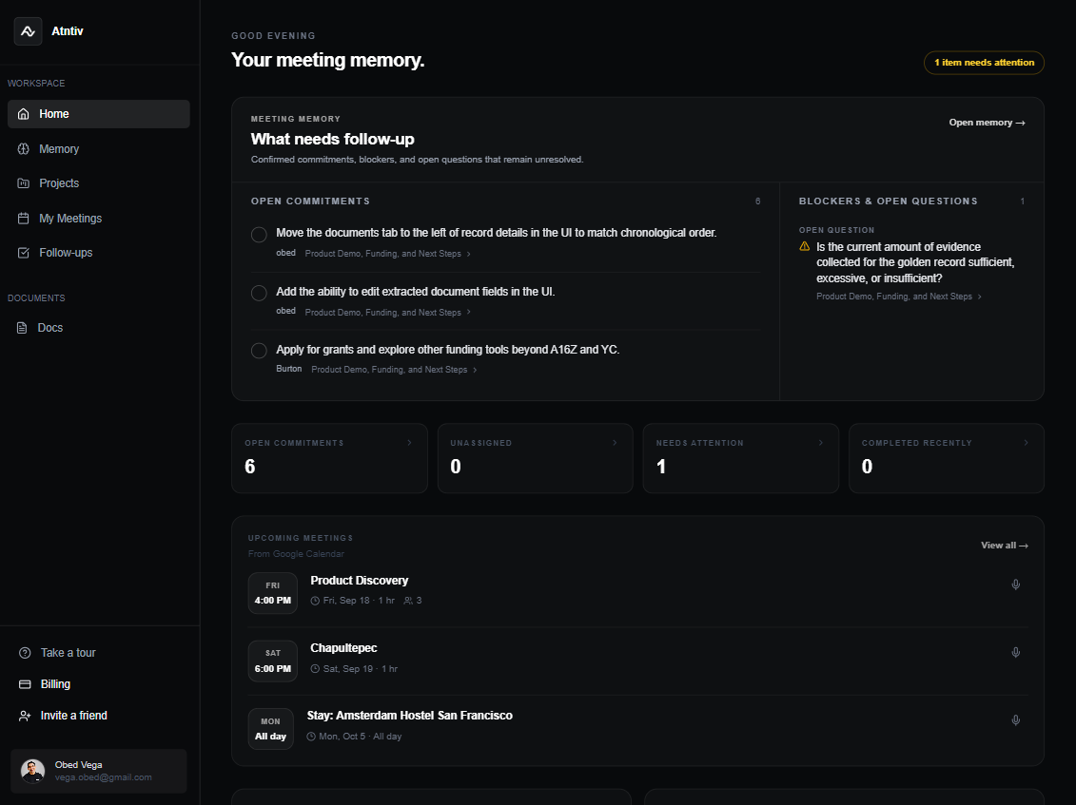
Task: Click the golden record open question text
Action: 915,262
